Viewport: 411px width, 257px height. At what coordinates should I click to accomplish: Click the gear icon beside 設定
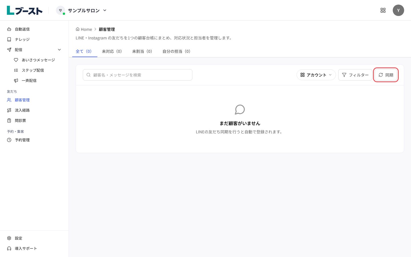(x=9, y=238)
